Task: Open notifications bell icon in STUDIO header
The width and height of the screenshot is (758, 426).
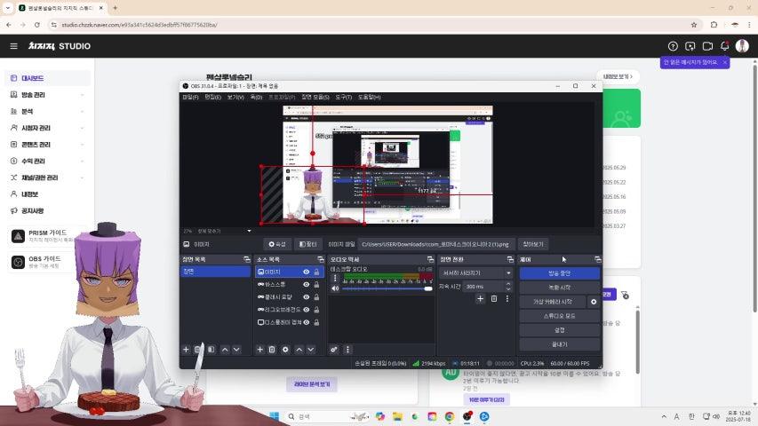Action: point(724,46)
